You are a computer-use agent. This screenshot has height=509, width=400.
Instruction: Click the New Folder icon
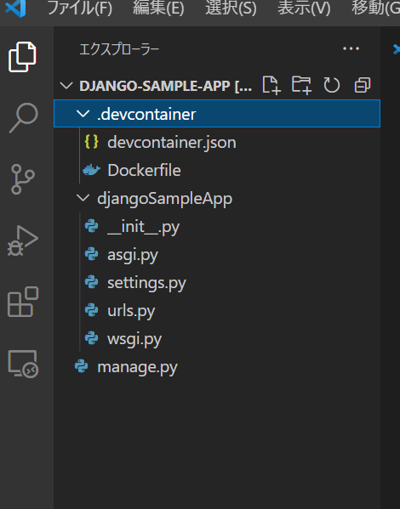tap(301, 85)
